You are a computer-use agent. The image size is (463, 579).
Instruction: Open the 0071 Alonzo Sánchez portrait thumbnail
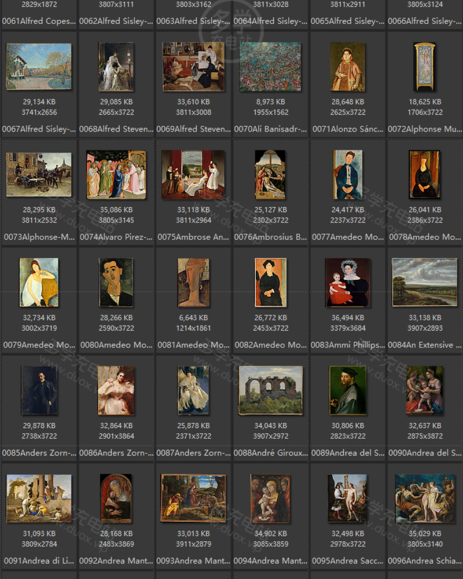[x=348, y=67]
